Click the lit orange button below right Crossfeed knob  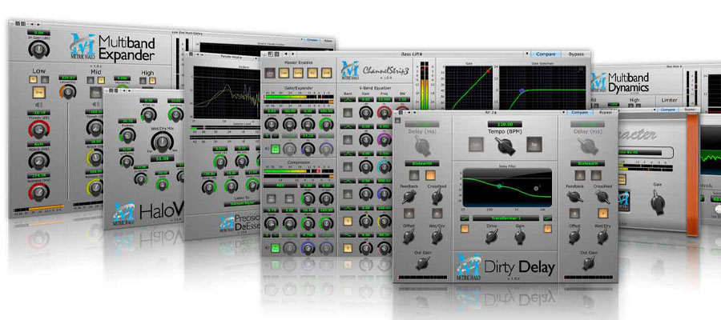(602, 213)
